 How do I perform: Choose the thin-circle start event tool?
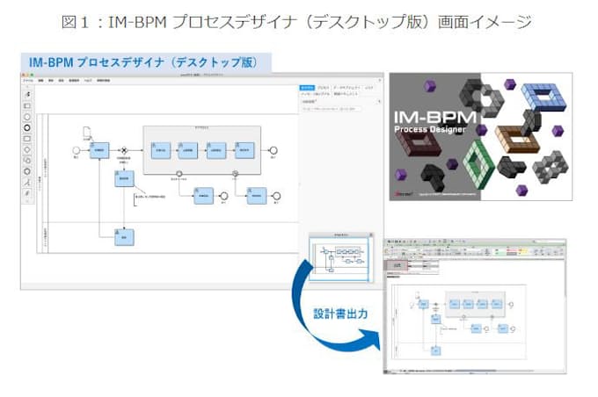tap(26, 116)
